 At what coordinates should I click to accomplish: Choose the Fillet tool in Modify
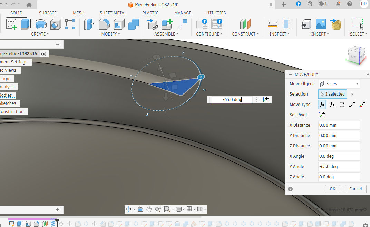click(x=104, y=24)
